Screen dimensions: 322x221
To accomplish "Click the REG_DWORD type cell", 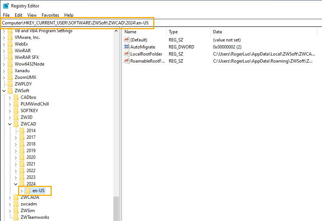I will pyautogui.click(x=181, y=47).
